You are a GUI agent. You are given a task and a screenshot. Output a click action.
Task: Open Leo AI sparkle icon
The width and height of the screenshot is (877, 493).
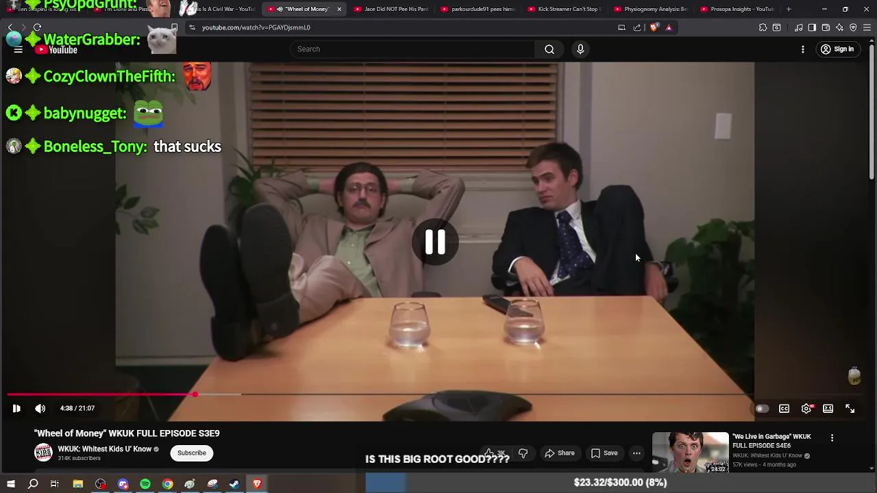(x=839, y=27)
